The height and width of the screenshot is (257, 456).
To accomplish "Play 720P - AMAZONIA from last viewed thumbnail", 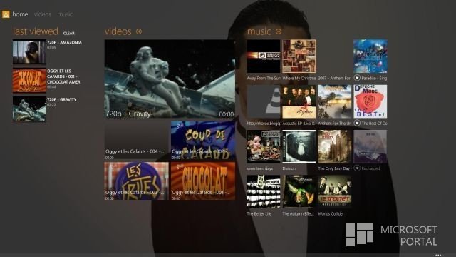I will click(x=29, y=52).
